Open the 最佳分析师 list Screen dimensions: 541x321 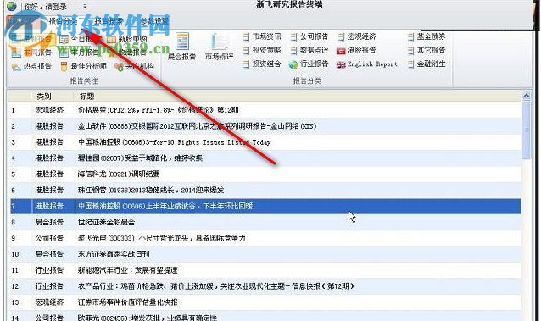(83, 66)
